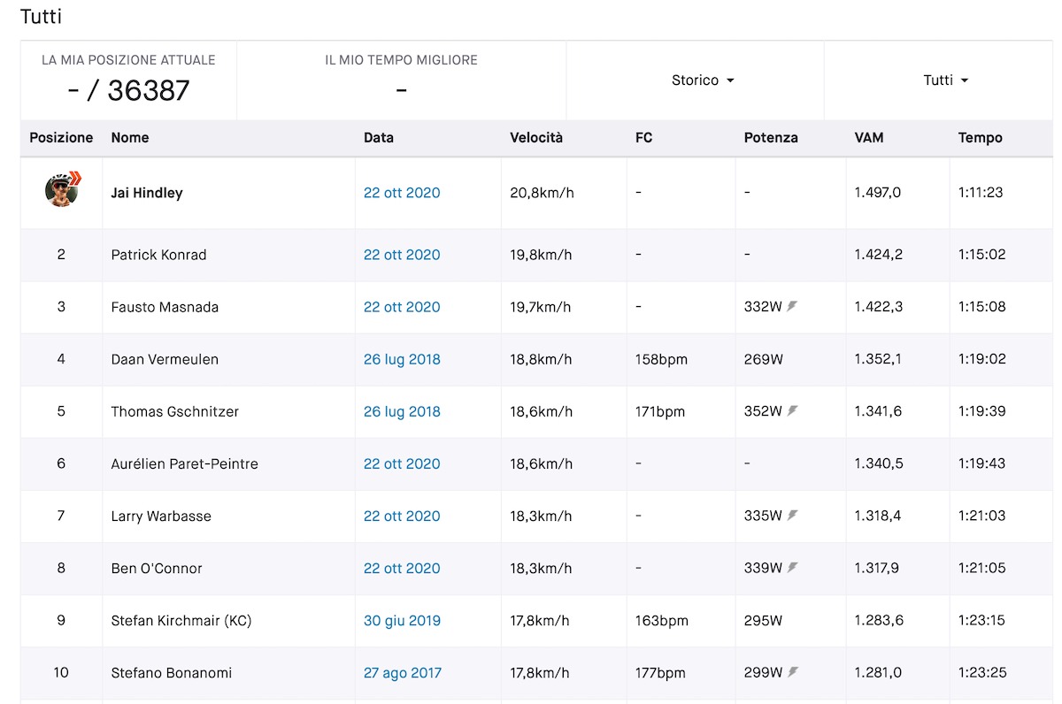Viewport: 1062px width, 704px height.
Task: Click the power meter lightning icon beside 332W
Action: [x=793, y=307]
